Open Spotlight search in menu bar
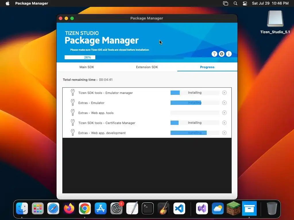Viewport: 294px width, 220px height. point(235,3)
